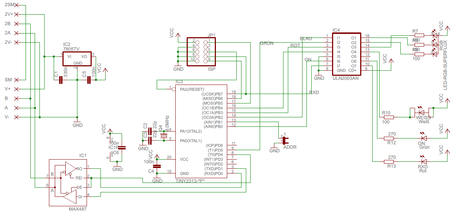Select the TINY2313 microcontroller body
Screen dimensions: 457x215
(201, 132)
